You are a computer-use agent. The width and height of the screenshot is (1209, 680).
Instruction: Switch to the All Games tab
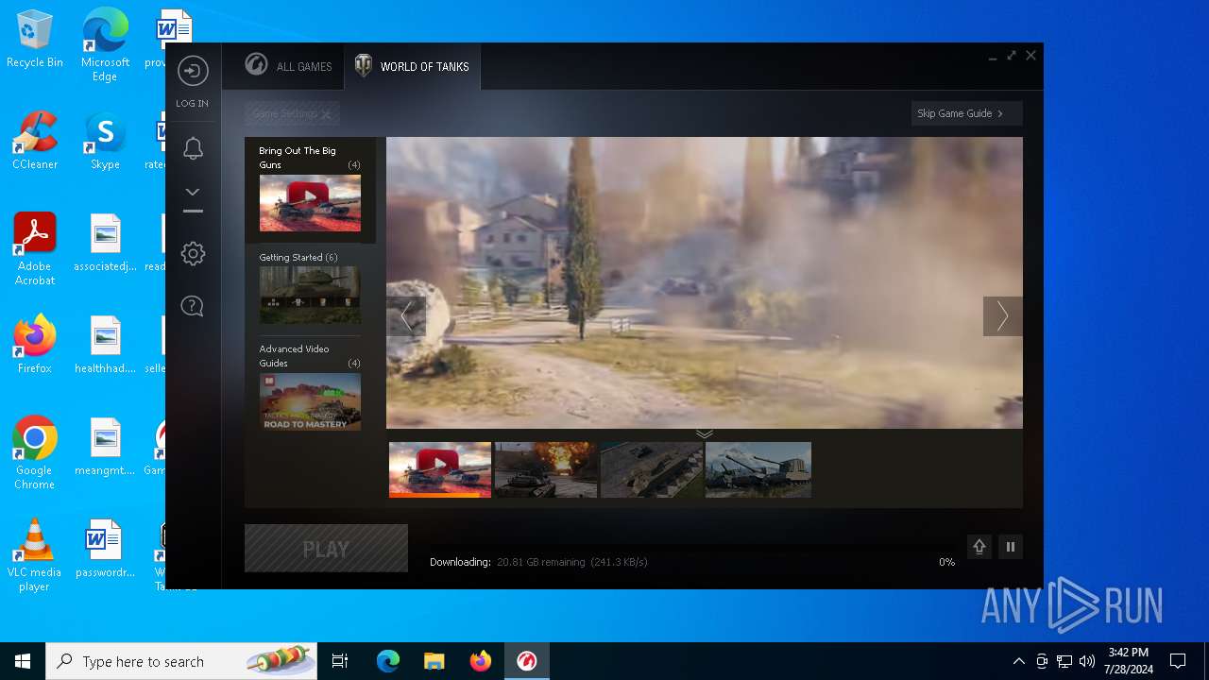(289, 66)
